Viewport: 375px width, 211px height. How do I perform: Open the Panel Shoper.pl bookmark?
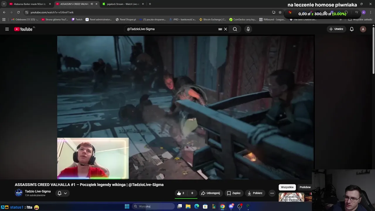[126, 20]
